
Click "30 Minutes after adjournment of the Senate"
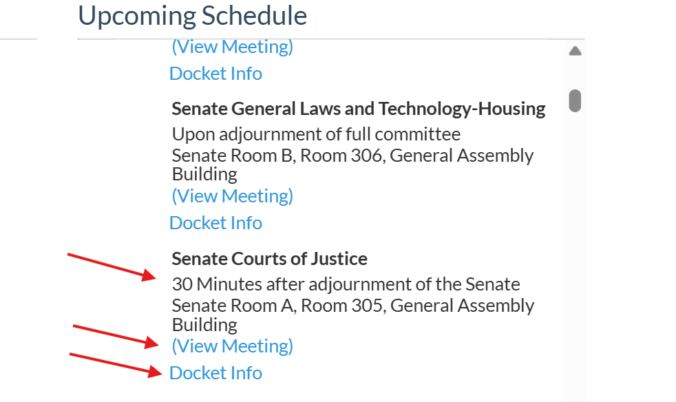346,284
